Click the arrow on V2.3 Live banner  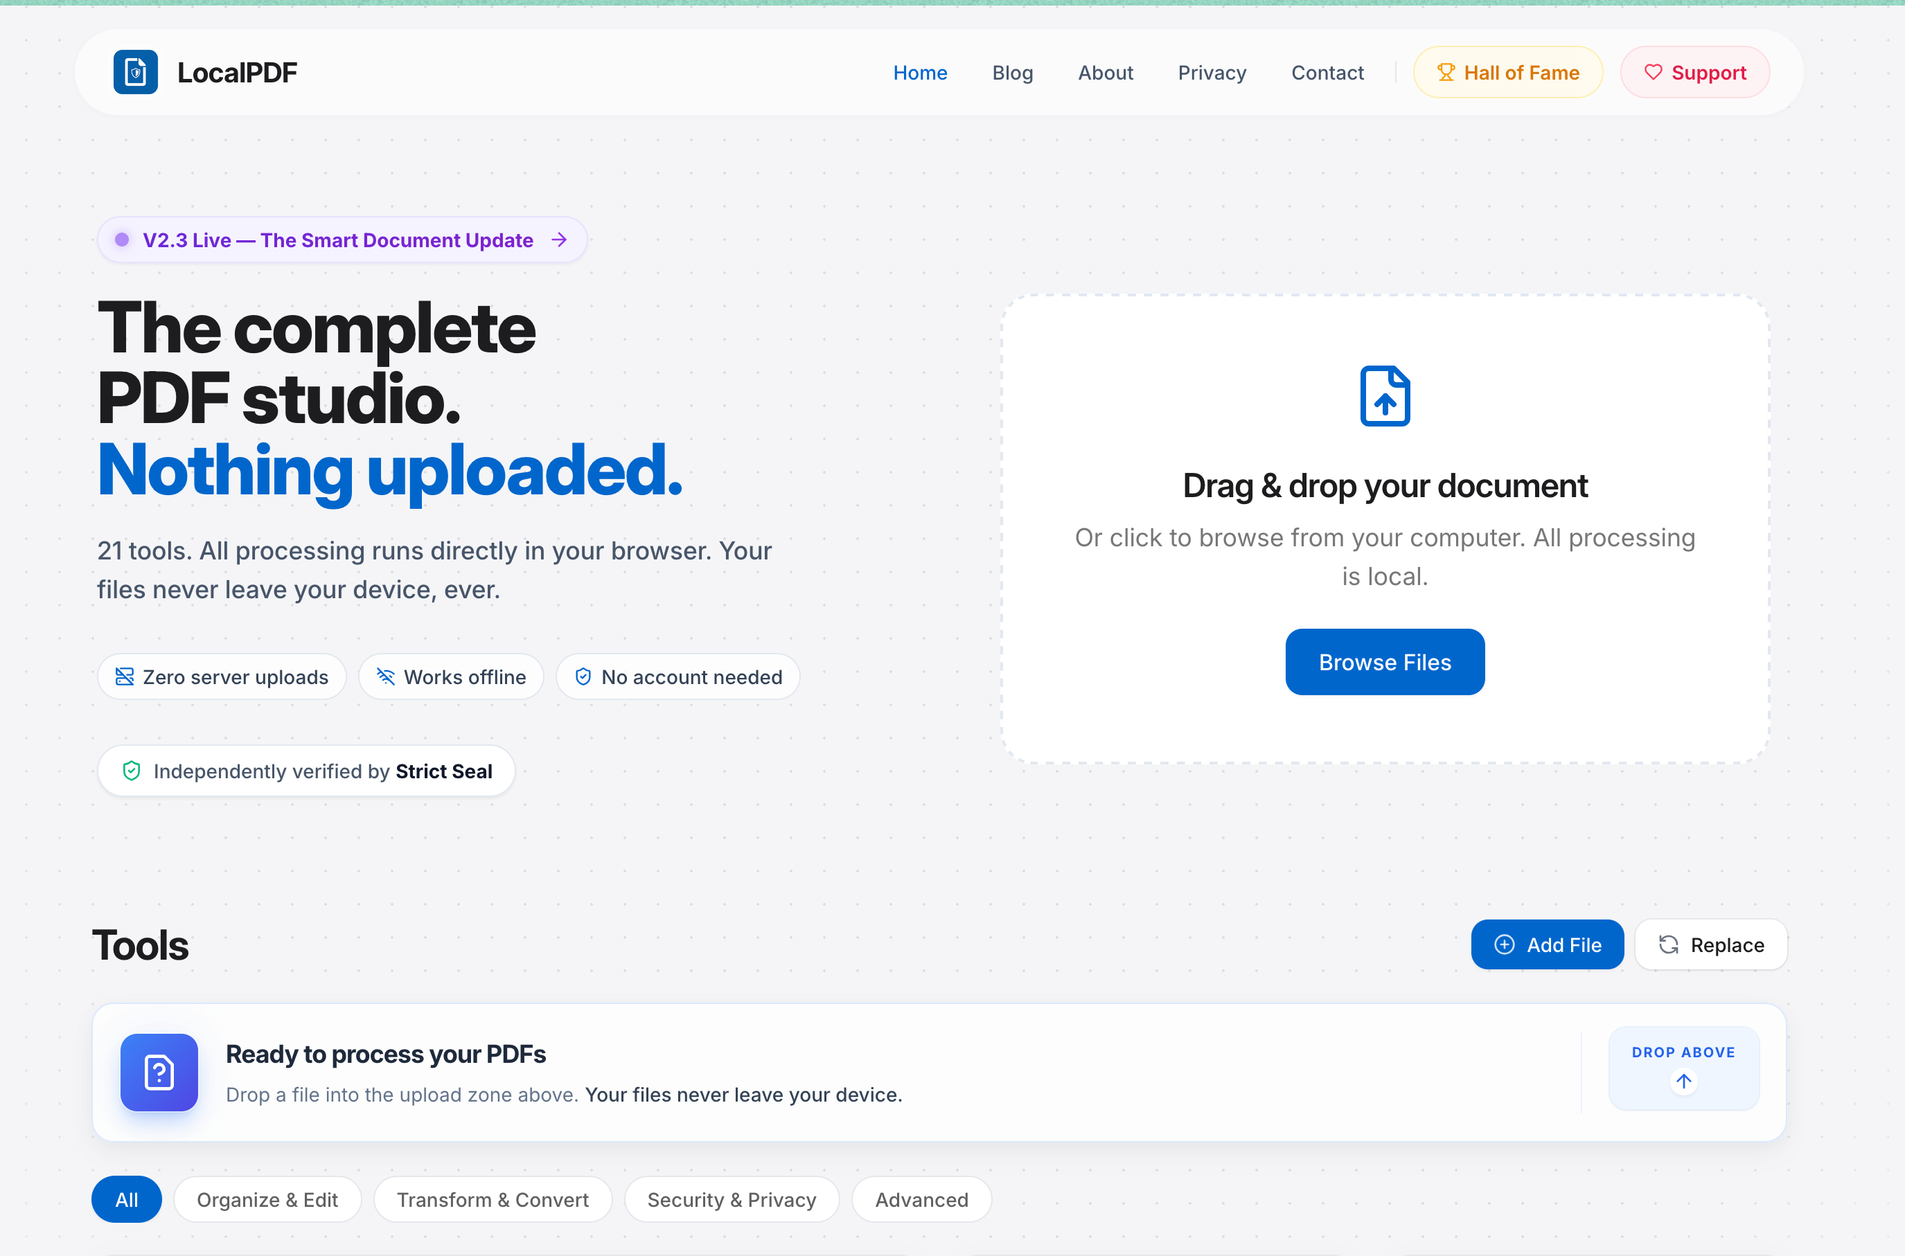[x=560, y=240]
